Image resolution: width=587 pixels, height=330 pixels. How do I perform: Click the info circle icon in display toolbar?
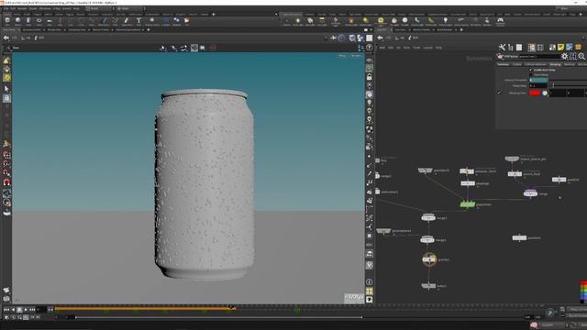click(369, 281)
